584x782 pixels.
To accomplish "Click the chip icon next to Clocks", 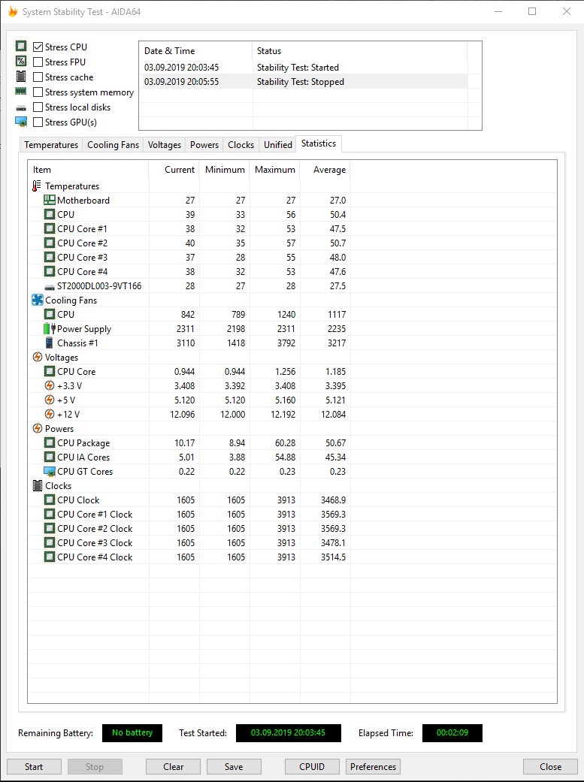I will pos(38,486).
